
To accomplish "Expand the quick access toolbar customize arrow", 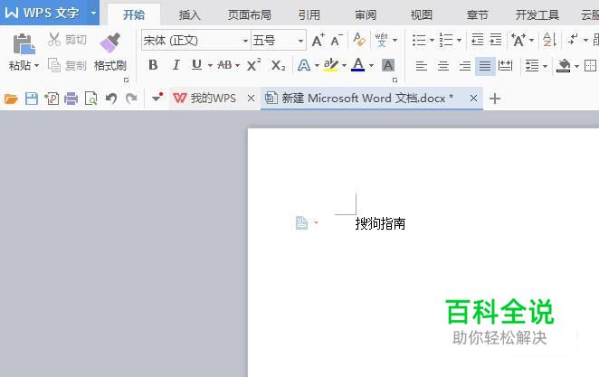I will click(x=157, y=98).
